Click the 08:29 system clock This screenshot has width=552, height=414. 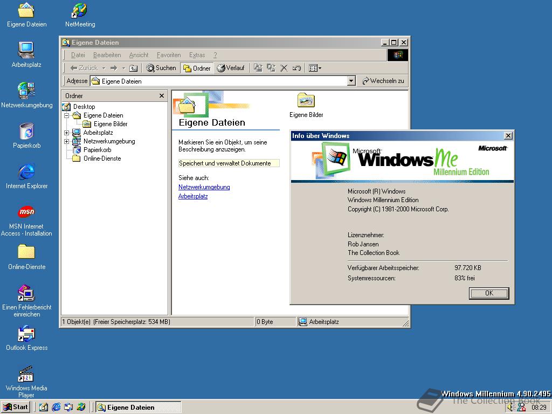(539, 408)
